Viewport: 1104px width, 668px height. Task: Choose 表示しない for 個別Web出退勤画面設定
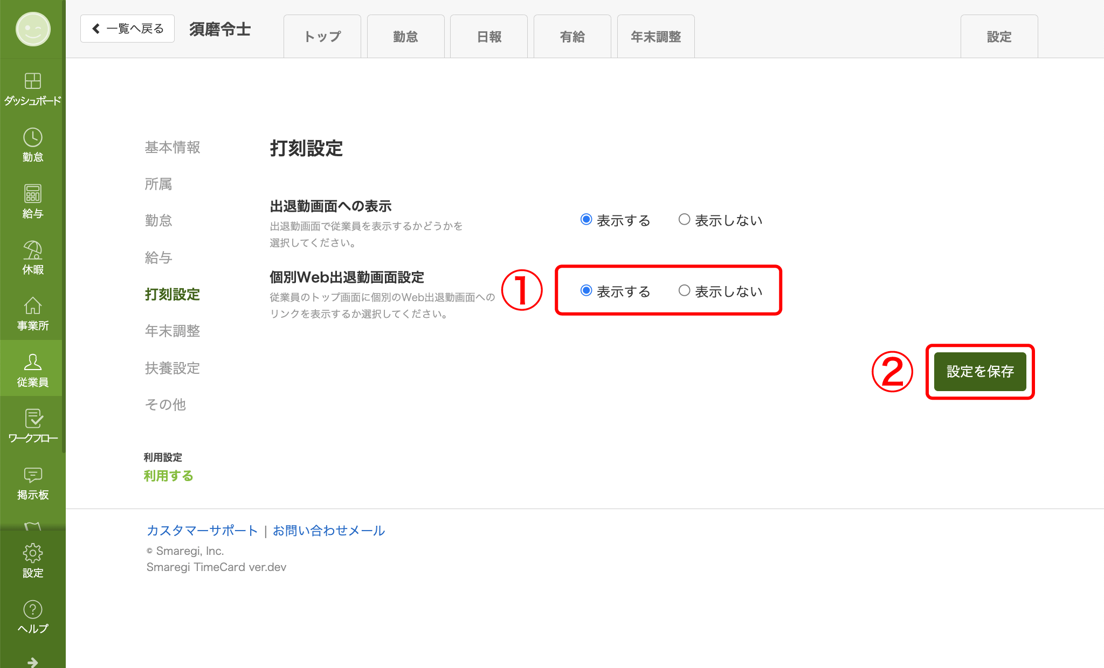tap(684, 291)
